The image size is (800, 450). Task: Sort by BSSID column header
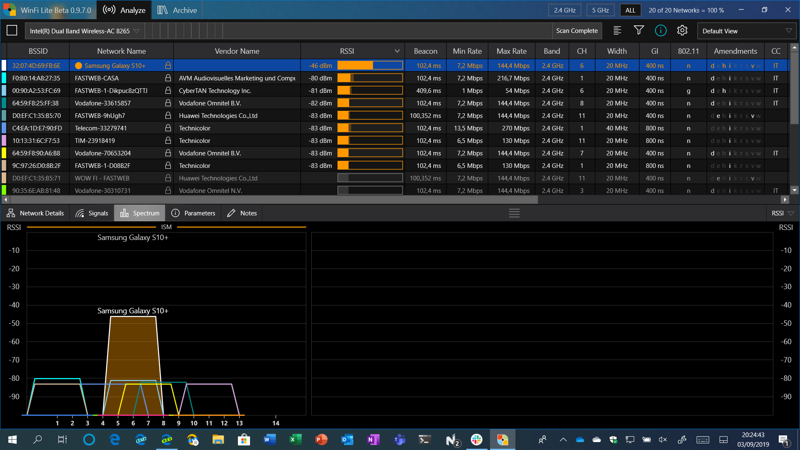[x=38, y=51]
